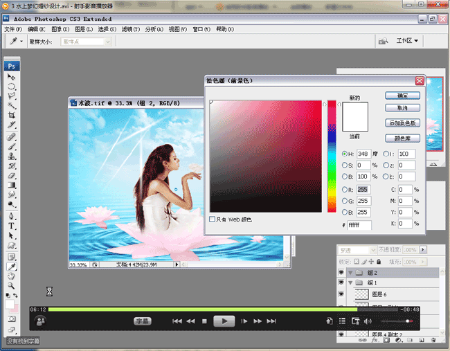This screenshot has width=450, height=351.
Task: Confirm color with 确定 button
Action: [x=402, y=96]
